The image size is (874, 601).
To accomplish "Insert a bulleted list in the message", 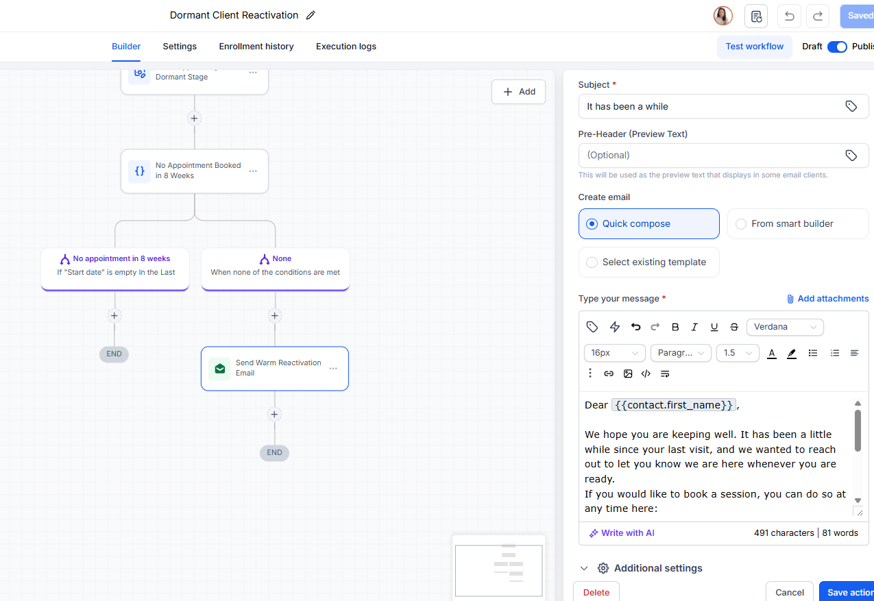I will pos(813,353).
